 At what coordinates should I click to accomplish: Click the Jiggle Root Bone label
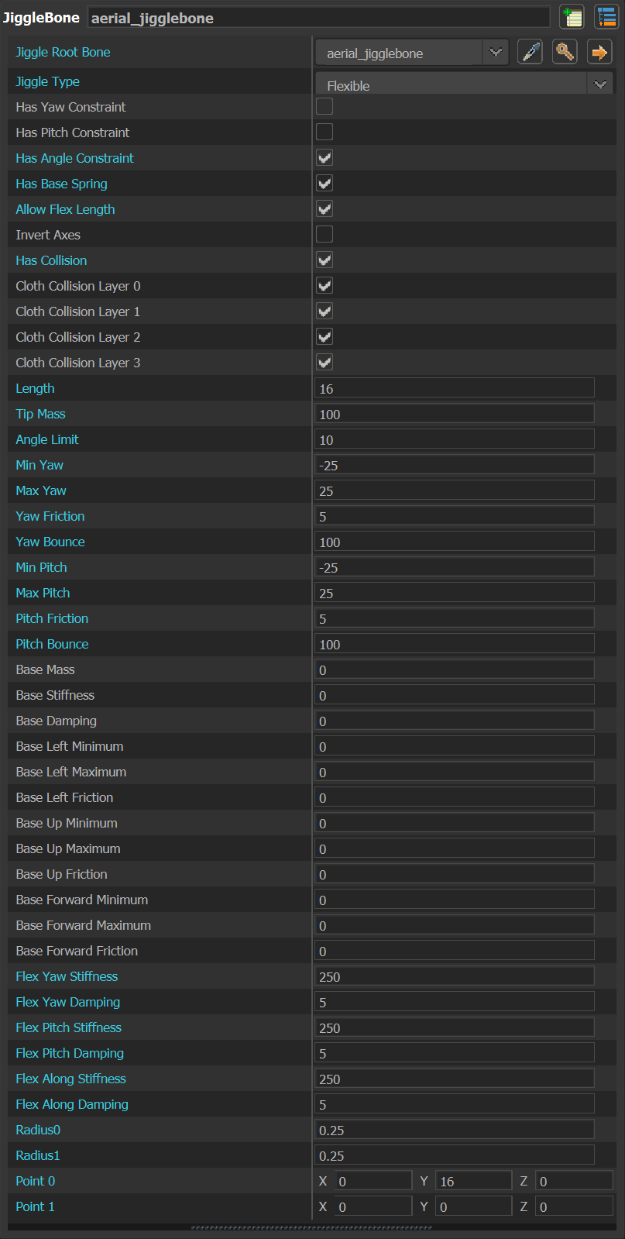(x=63, y=52)
